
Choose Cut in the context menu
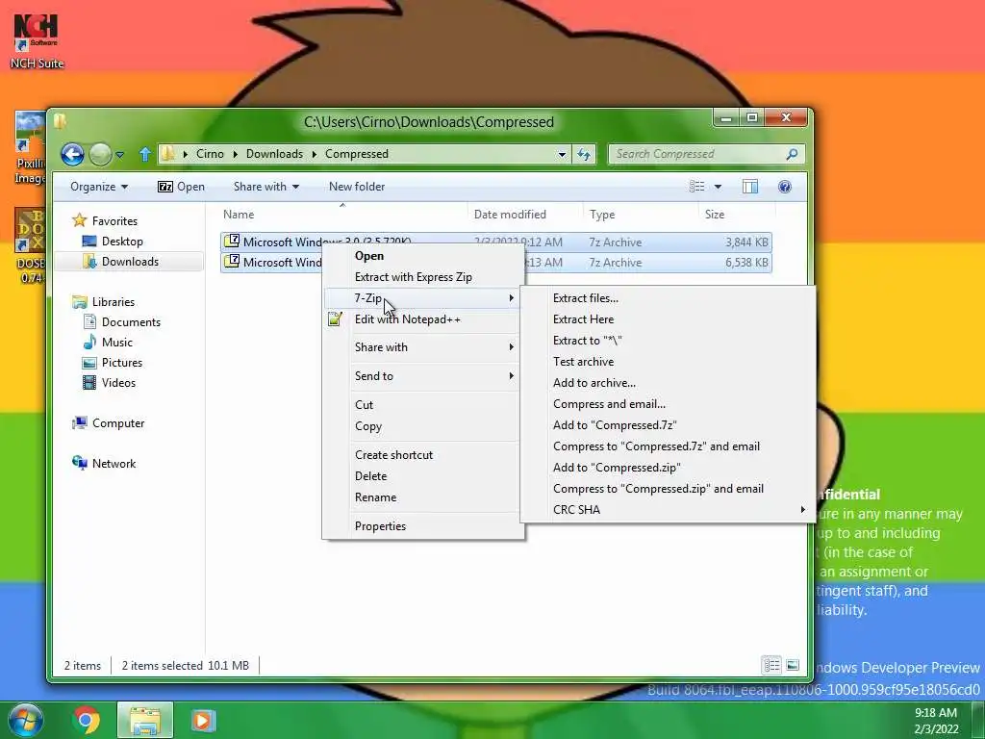coord(423,405)
